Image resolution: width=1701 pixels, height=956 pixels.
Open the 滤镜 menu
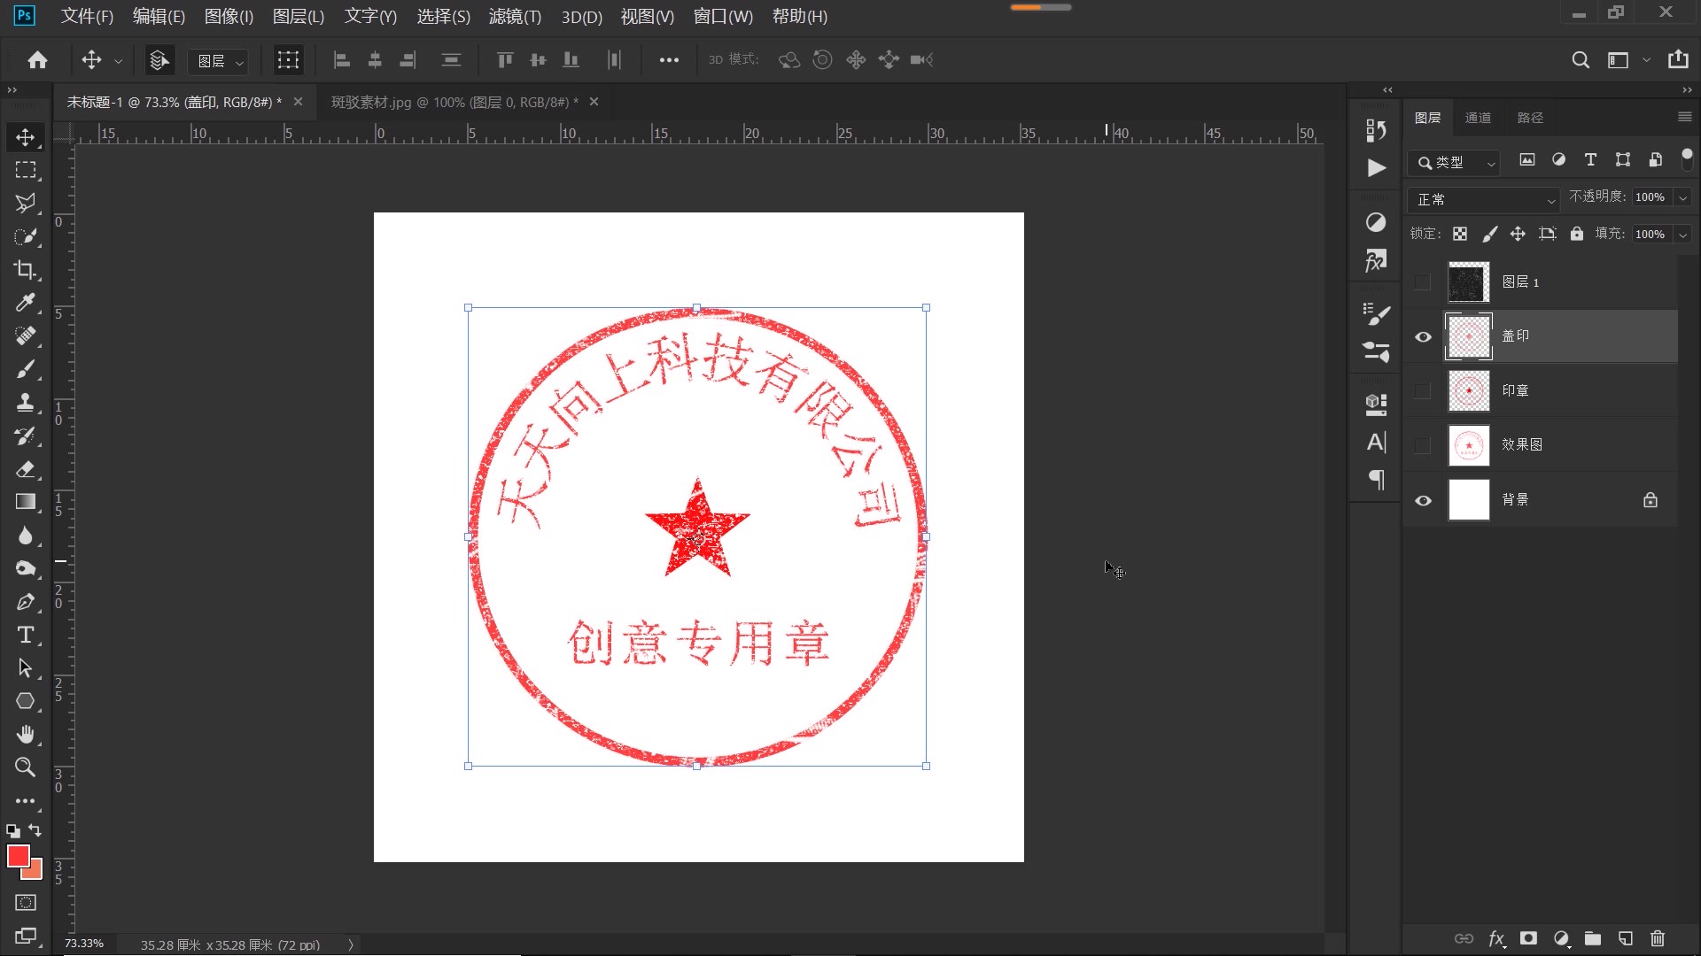514,17
